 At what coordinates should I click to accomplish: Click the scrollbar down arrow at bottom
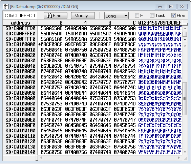point(185,152)
